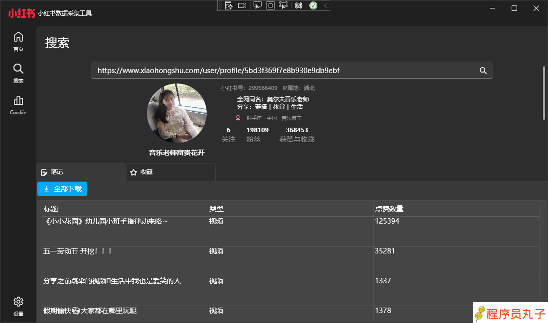Image resolution: width=548 pixels, height=323 pixels.
Task: Click the vertical scrollbar thumb
Action: 544,93
